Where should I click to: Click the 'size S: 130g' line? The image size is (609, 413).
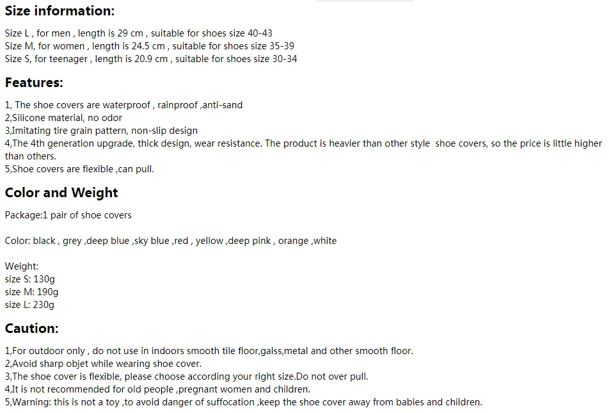point(30,279)
